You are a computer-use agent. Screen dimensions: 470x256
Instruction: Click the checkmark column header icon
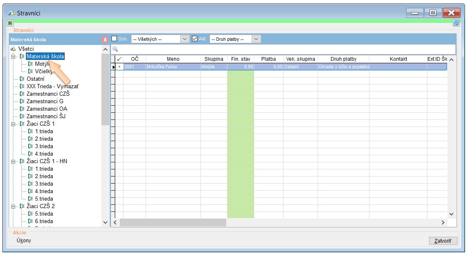[119, 59]
